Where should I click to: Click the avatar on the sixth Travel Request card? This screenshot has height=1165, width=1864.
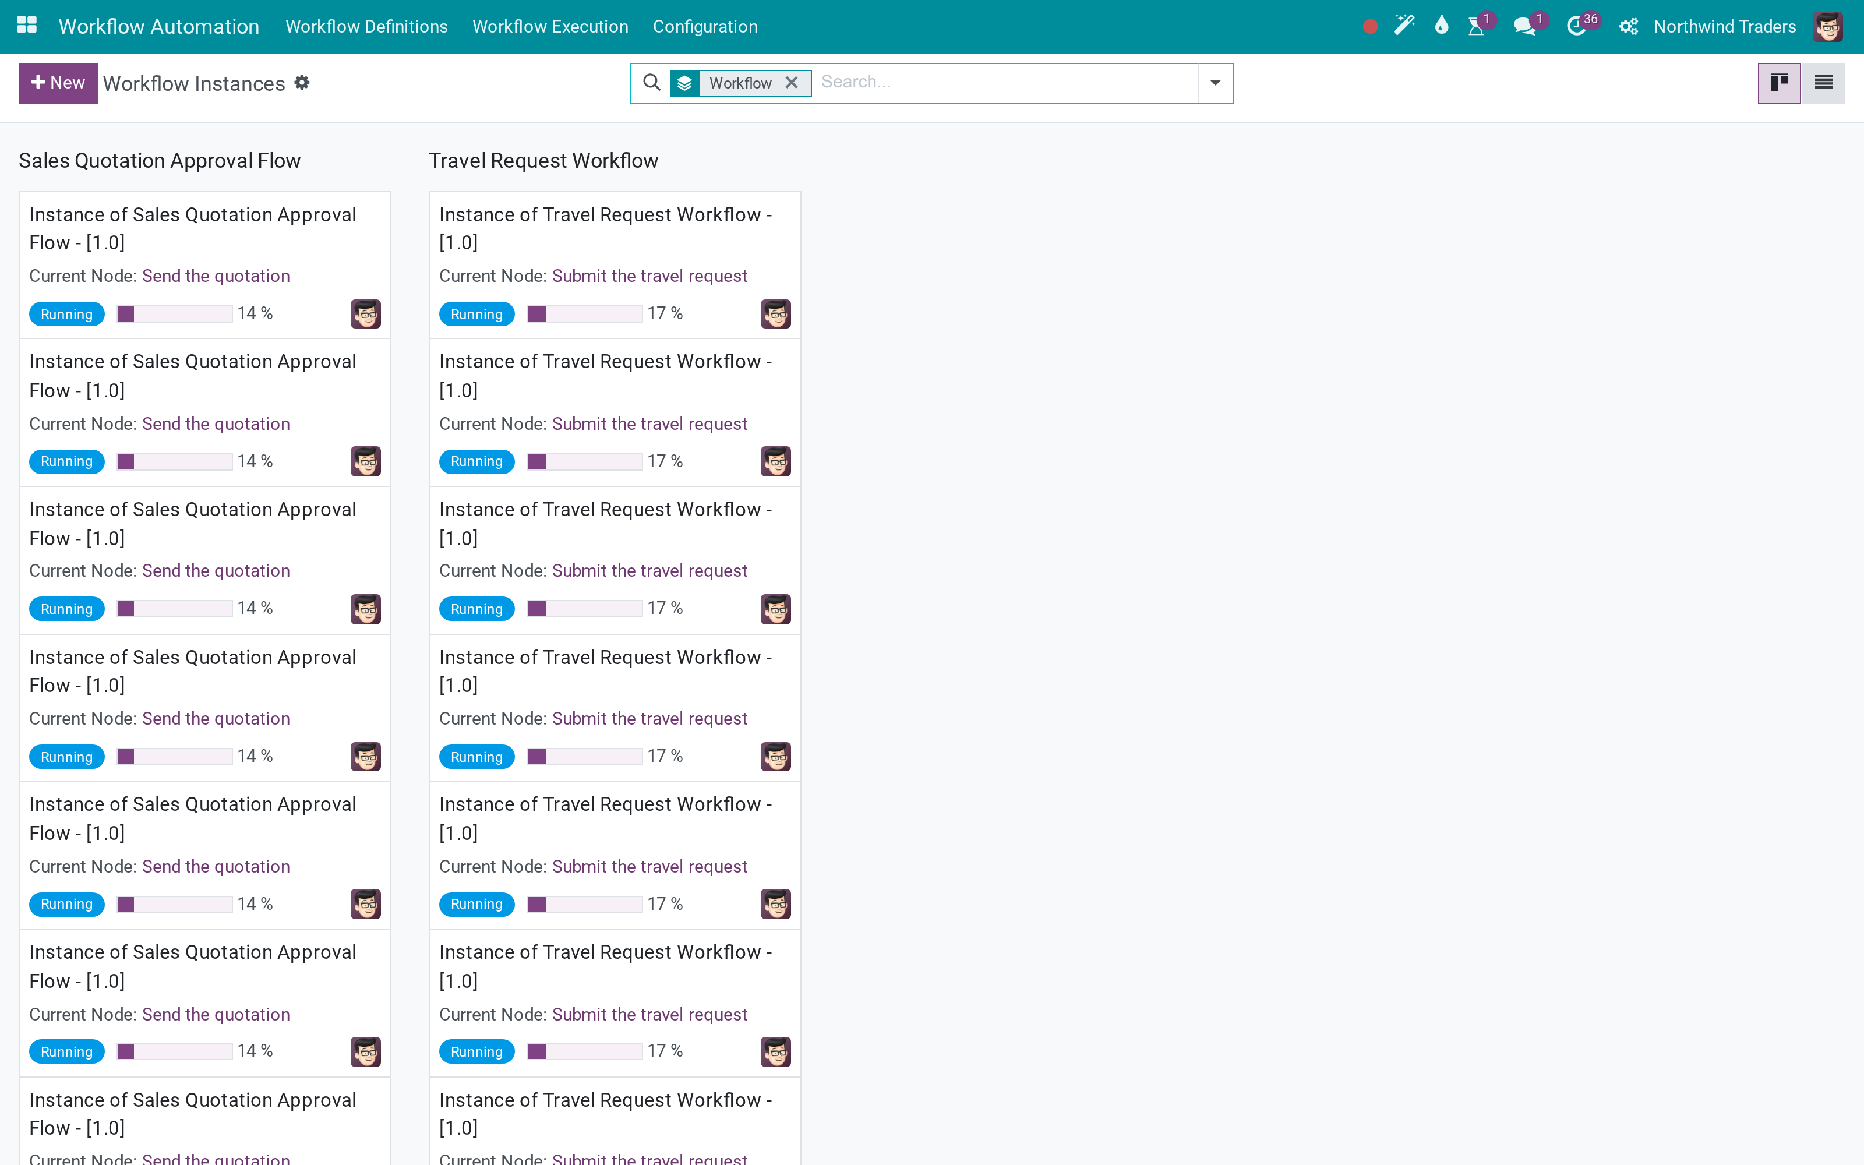click(x=776, y=1052)
